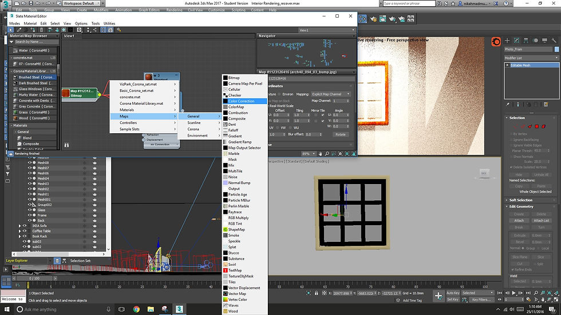Toggle the V Tile checkbox in Coordinates
The image size is (561, 315).
(x=323, y=121)
